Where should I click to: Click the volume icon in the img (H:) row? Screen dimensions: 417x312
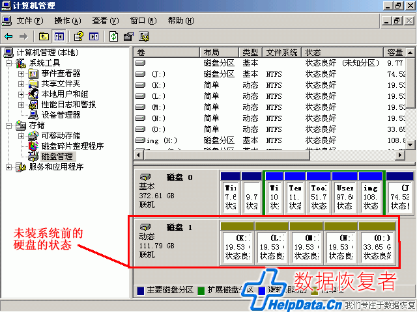[140, 140]
